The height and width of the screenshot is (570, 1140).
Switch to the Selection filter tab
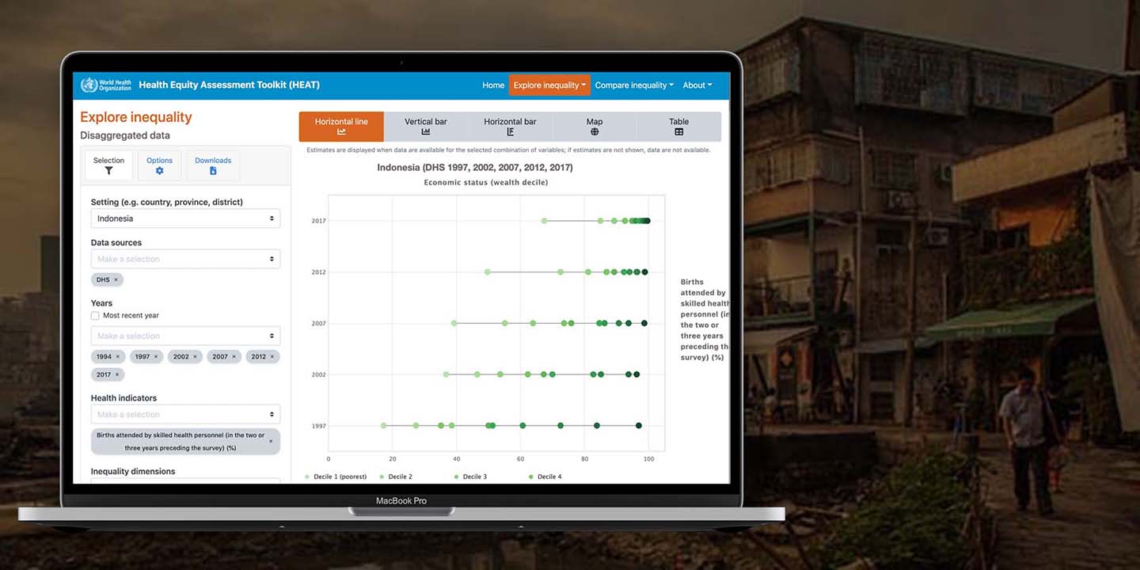click(x=108, y=165)
